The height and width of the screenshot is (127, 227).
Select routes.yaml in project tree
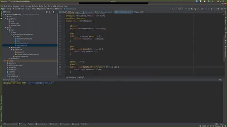click(14, 23)
